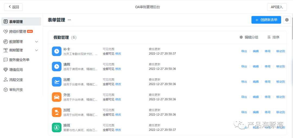Click 停用 for the 出差 form
Image resolution: width=293 pixels, height=138 pixels.
click(267, 82)
